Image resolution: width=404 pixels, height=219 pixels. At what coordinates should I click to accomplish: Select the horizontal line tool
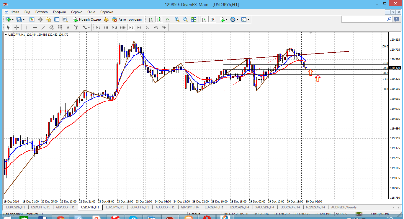(35, 27)
